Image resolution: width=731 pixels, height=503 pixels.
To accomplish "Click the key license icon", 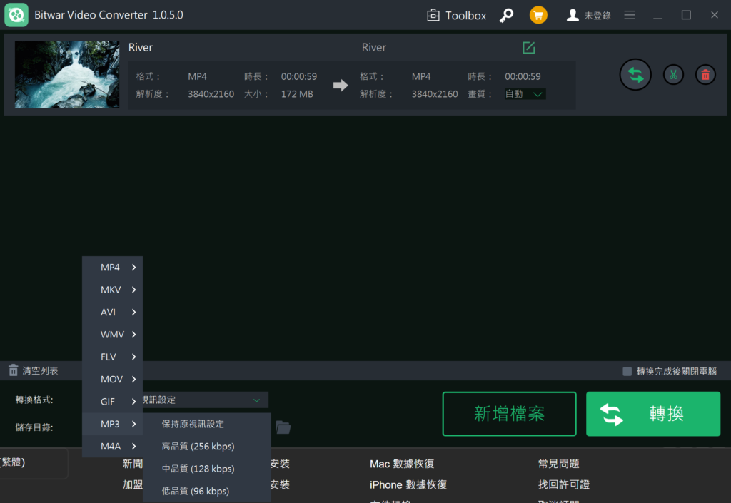I will 506,15.
